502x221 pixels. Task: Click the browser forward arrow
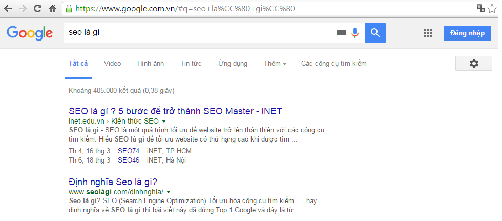coord(23,9)
